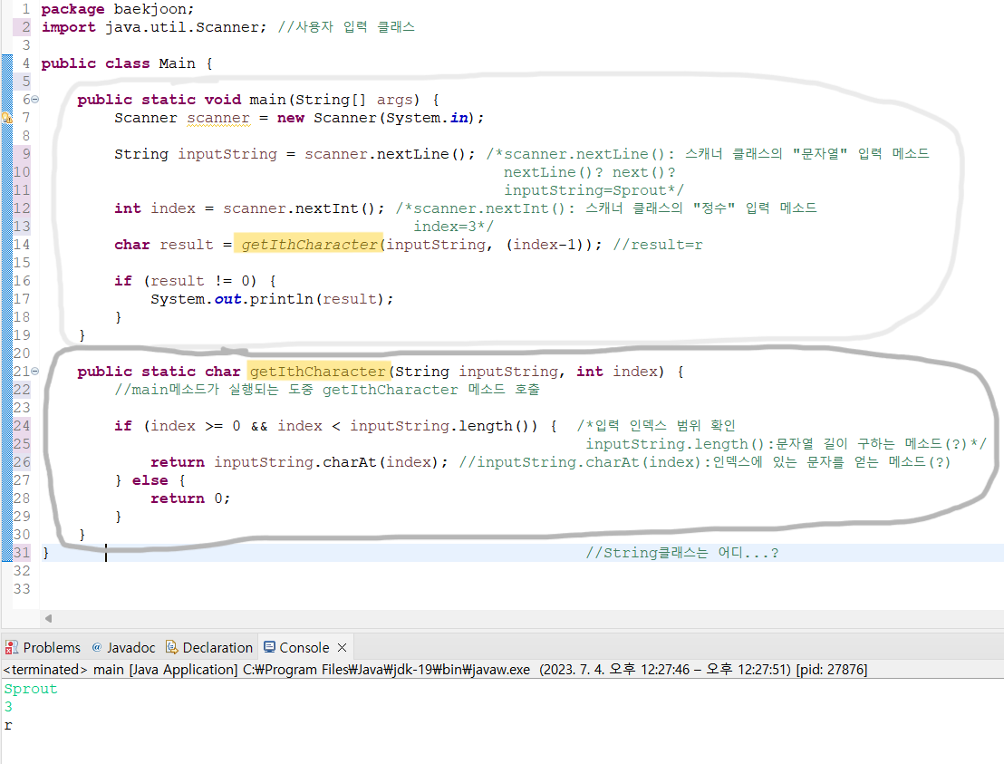The image size is (1004, 764).
Task: Collapse the getIthCharacter method fold at line 21
Action: click(35, 372)
